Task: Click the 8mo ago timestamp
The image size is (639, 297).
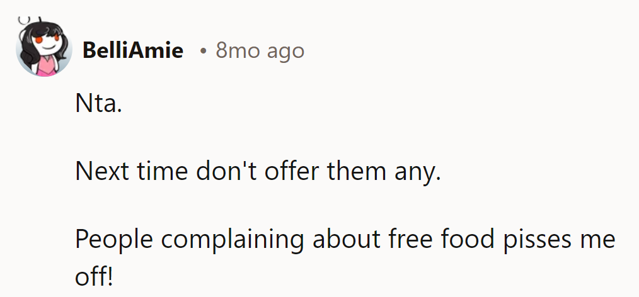Action: (x=260, y=51)
